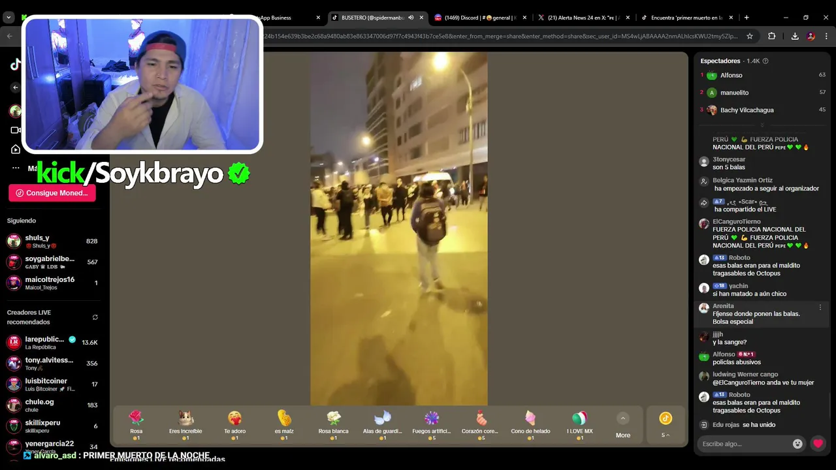Image resolution: width=836 pixels, height=470 pixels.
Task: Click the Escribe algo chat input
Action: (744, 444)
